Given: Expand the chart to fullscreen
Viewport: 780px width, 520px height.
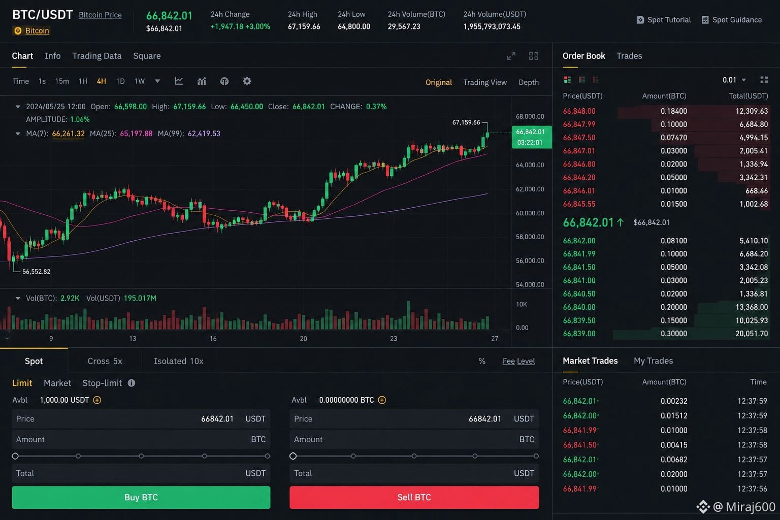Looking at the screenshot, I should point(511,56).
